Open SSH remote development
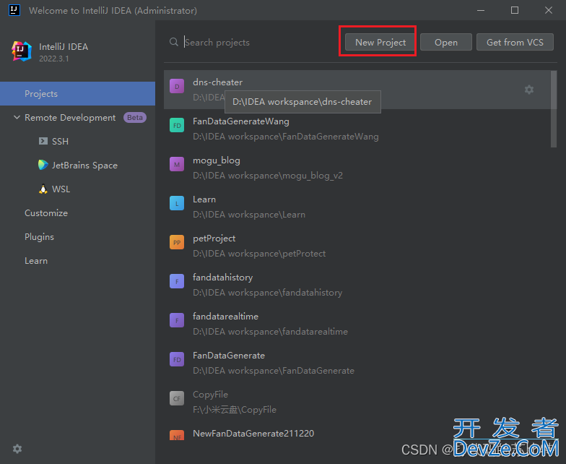 coord(60,142)
